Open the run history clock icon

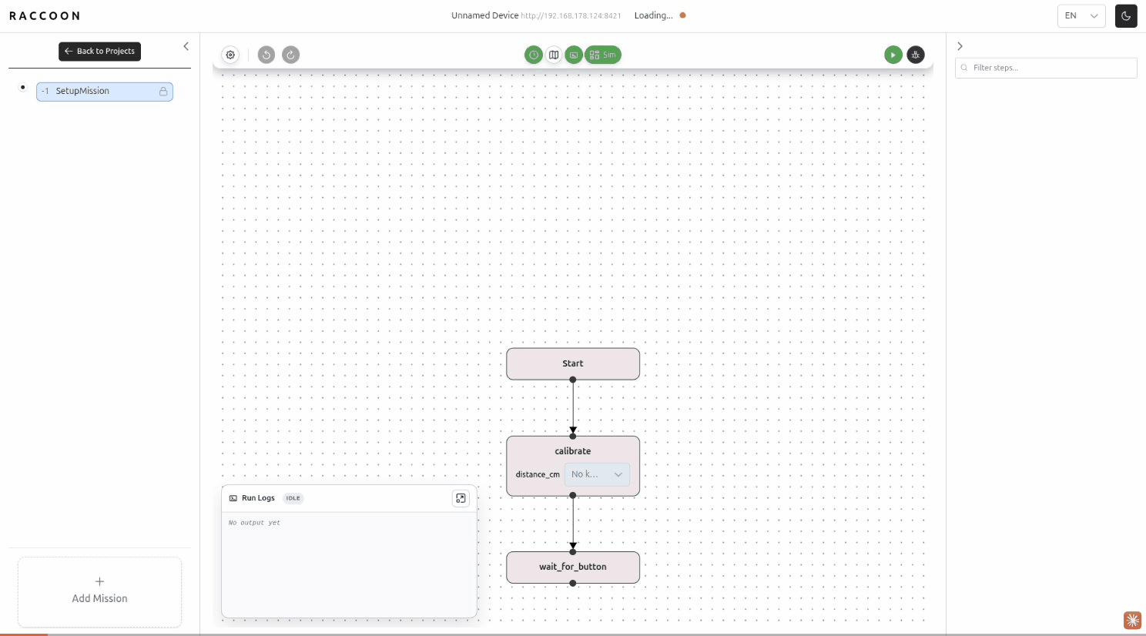click(534, 55)
